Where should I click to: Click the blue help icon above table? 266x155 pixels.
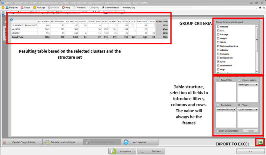[x=11, y=20]
